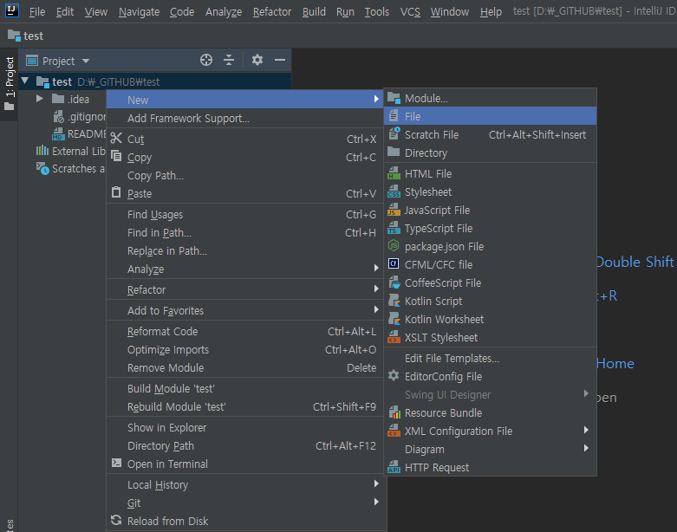The width and height of the screenshot is (677, 532).
Task: Click the XSLT Stylesheet icon
Action: coord(394,337)
